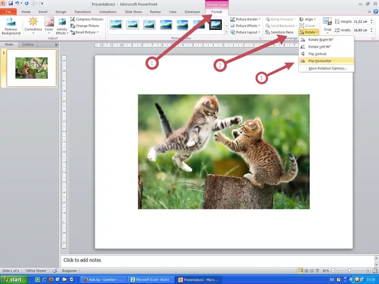Select slide 1 thumbnail in Slides pane
This screenshot has height=284, width=379.
point(31,67)
